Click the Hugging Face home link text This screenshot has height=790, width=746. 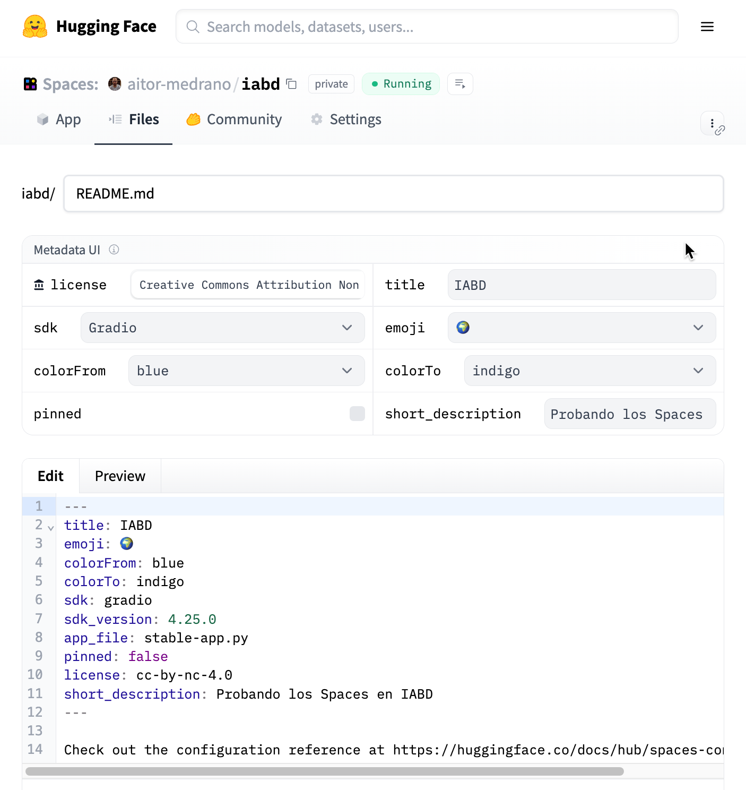106,27
